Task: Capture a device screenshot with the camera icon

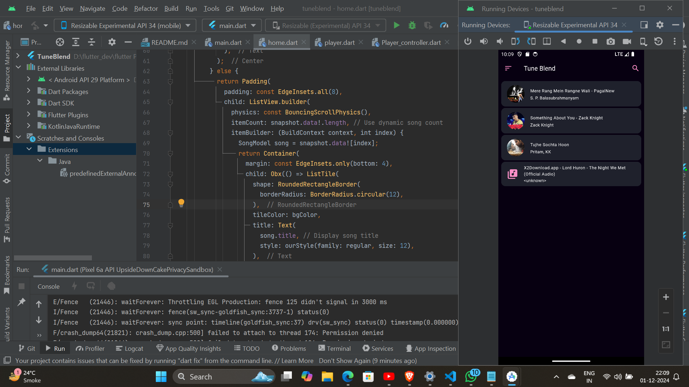Action: tap(610, 41)
